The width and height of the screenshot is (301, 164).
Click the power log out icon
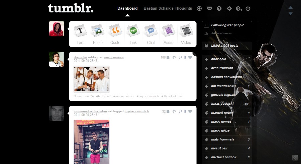point(248,8)
